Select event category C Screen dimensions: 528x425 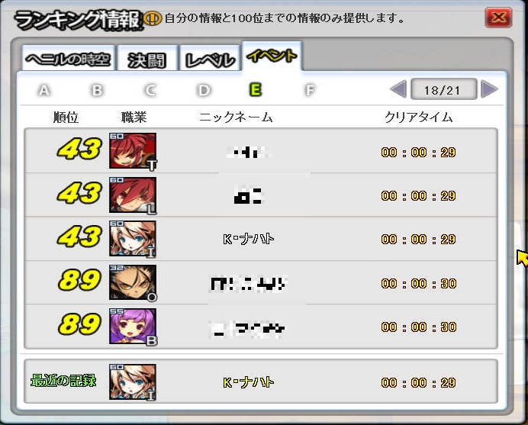(x=150, y=90)
